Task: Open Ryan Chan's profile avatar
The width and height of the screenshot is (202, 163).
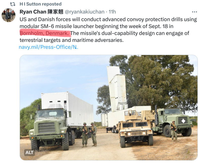Action: pos(8,15)
